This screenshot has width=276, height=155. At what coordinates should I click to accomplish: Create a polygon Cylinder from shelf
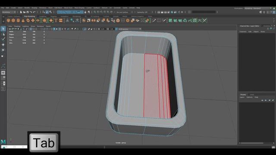[18, 21]
